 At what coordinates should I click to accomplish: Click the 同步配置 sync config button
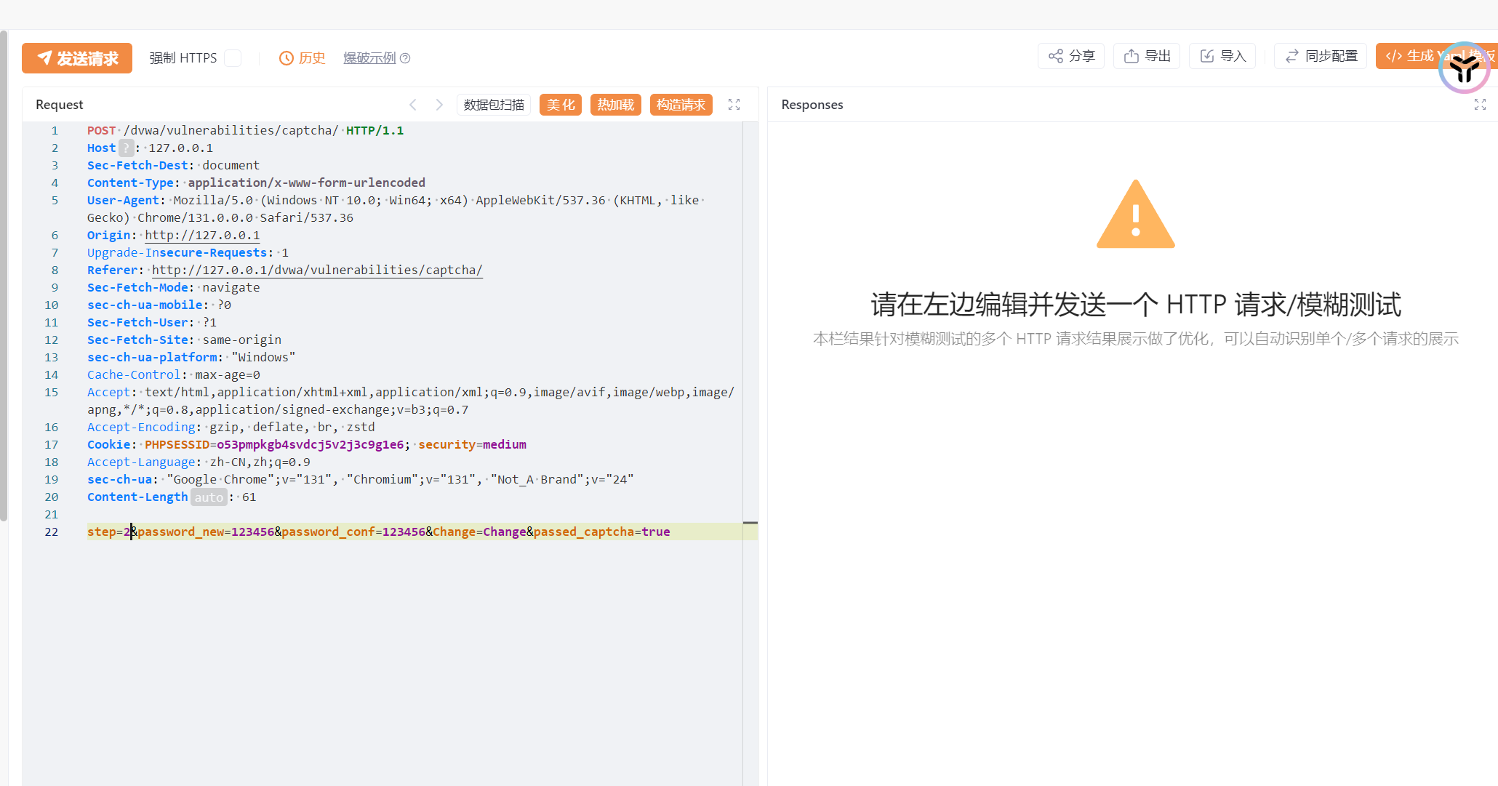click(x=1320, y=56)
